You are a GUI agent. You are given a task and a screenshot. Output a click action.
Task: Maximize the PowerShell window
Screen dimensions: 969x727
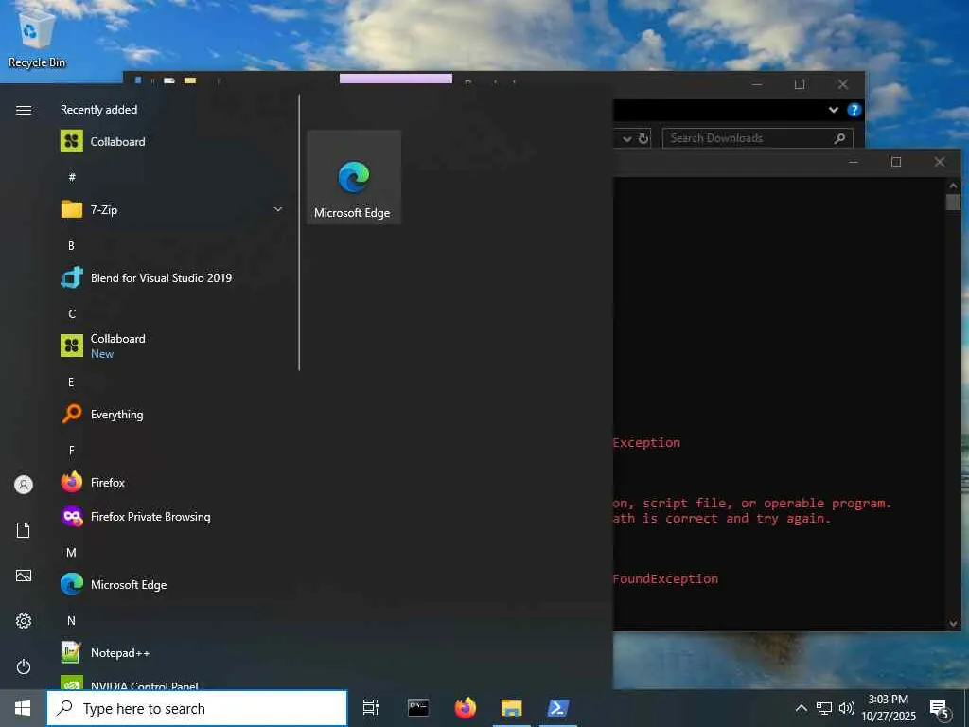point(896,162)
